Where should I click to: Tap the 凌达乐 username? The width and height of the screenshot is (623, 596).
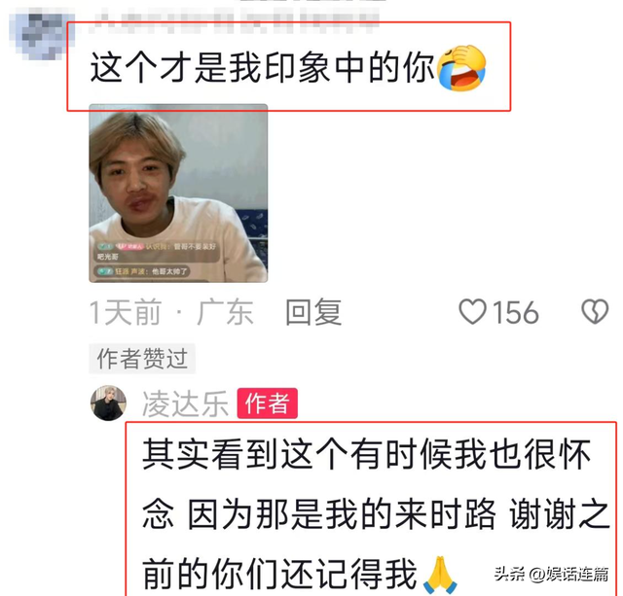(185, 403)
